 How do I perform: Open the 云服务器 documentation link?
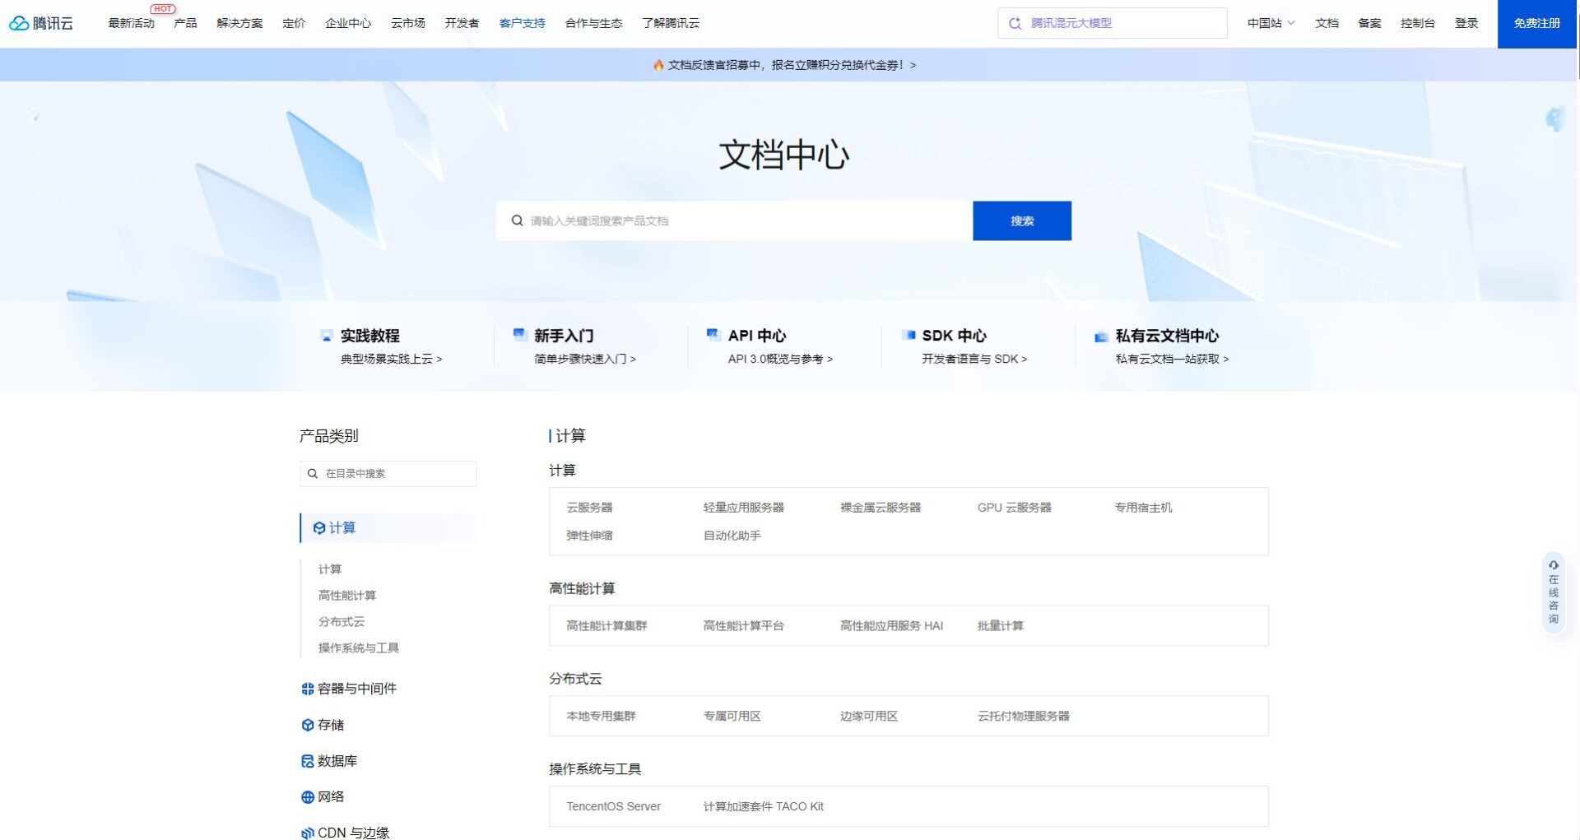590,507
